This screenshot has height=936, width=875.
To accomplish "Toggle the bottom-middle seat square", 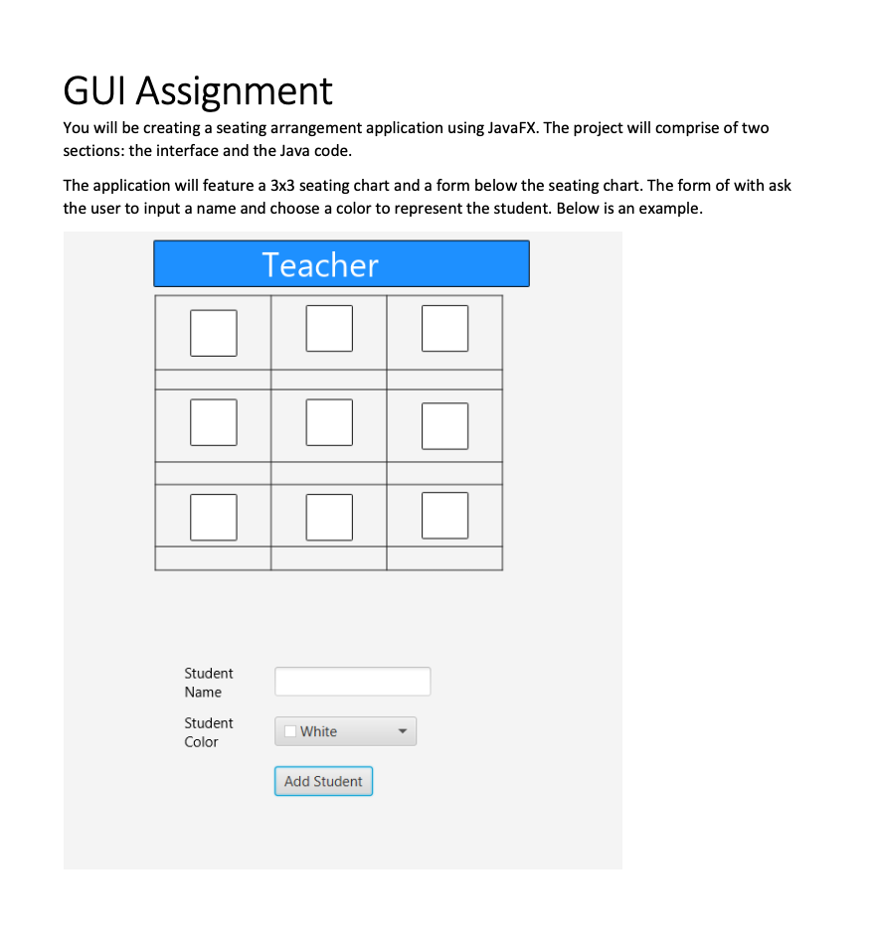I will pos(329,516).
